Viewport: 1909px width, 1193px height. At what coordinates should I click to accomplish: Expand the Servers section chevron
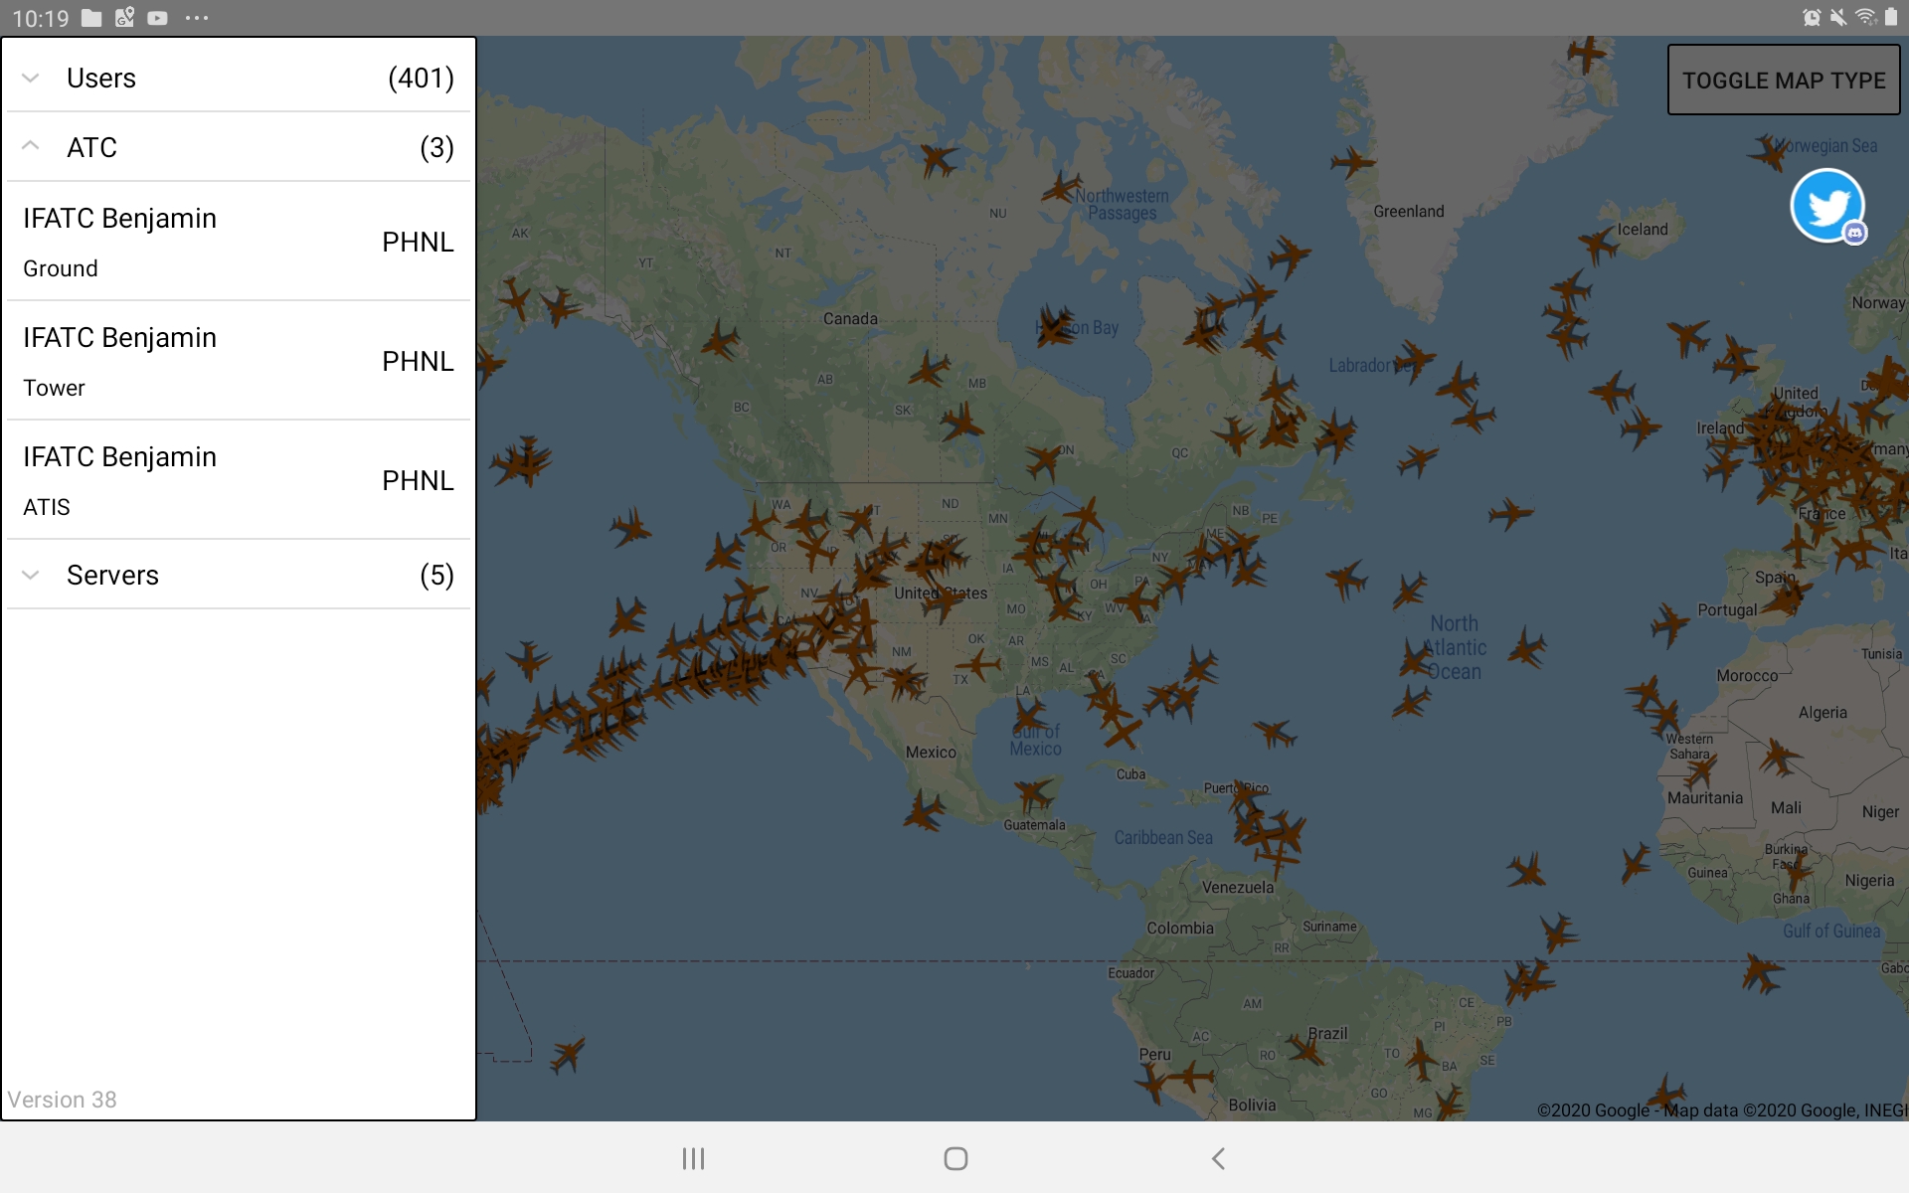pos(31,575)
